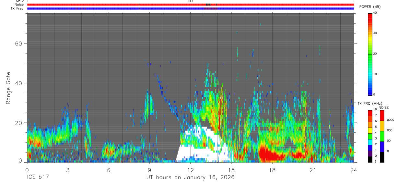Click the 40 tick label on the Range Gate axis

pos(18,83)
